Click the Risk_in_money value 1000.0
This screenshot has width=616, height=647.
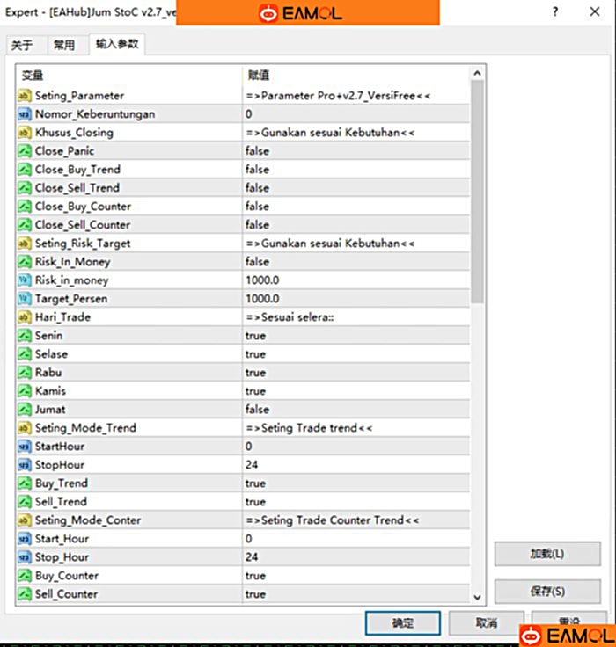coord(263,280)
